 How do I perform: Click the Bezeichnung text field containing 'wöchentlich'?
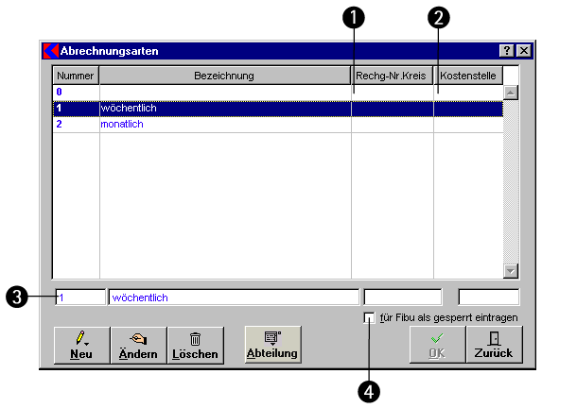[233, 297]
